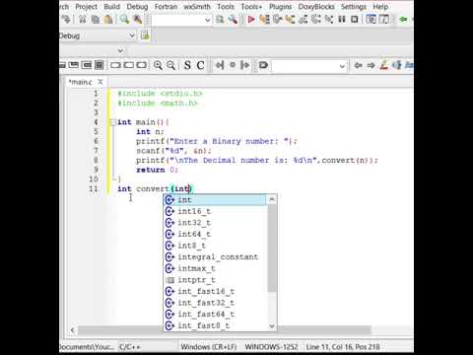Click the jump back bookmark icon
This screenshot has width=473, height=355.
[x=220, y=65]
